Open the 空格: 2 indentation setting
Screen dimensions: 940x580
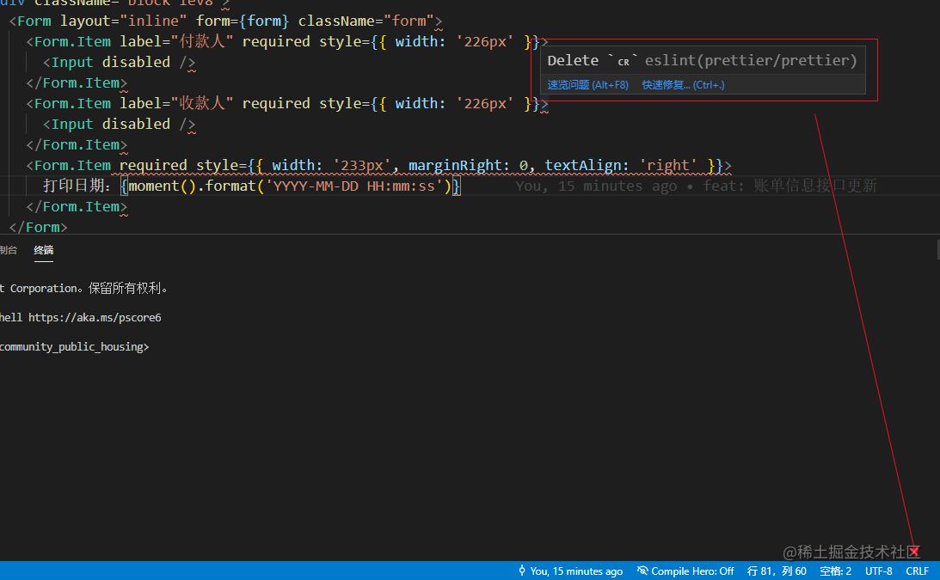(x=835, y=571)
